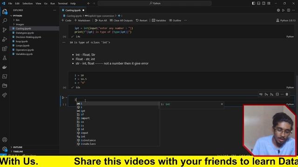Screen dimensions: 298x167
Task: Add a new Markdown cell
Action: [82, 20]
